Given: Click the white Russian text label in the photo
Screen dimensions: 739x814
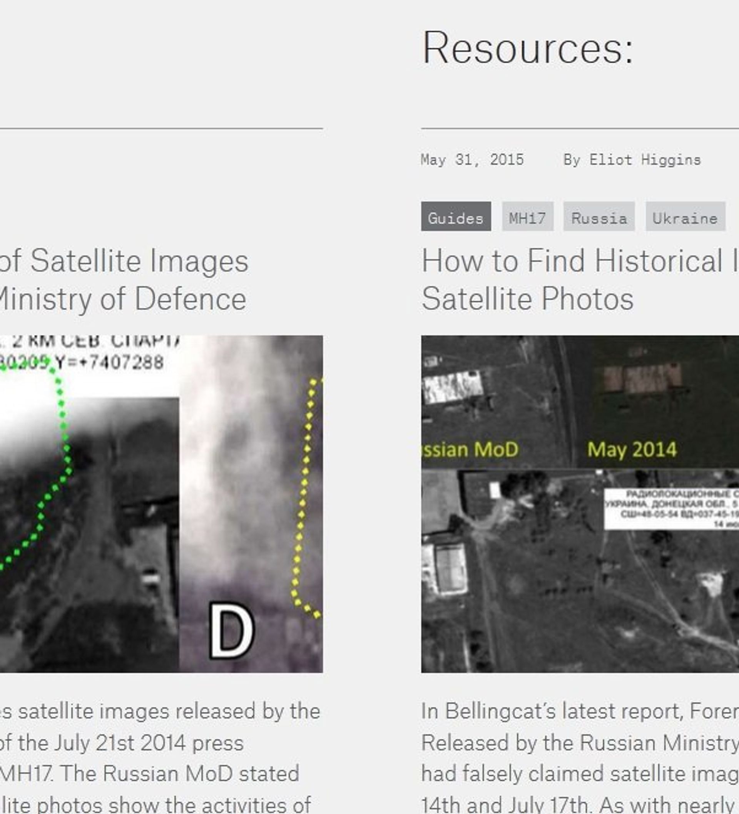Looking at the screenshot, I should tap(672, 508).
